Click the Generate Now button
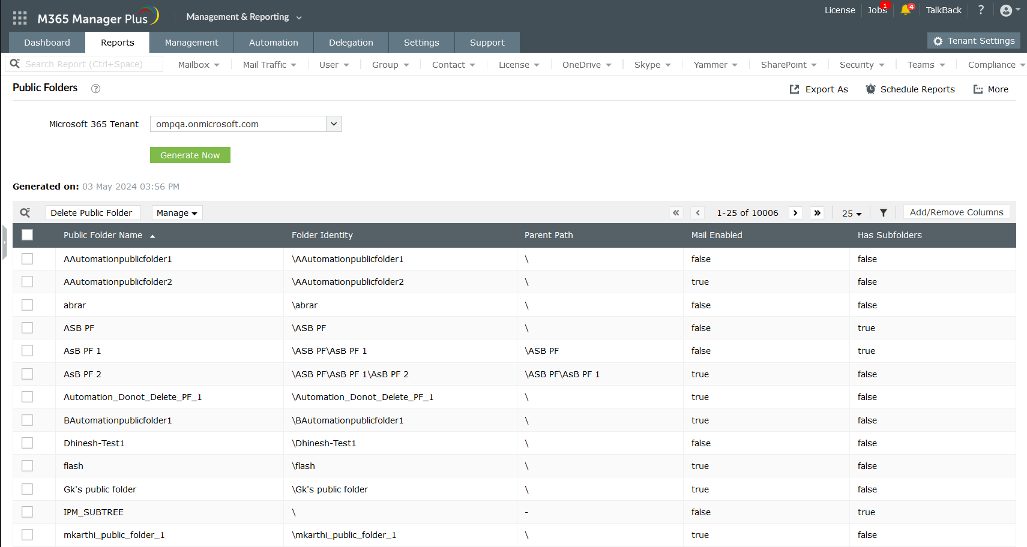 190,155
